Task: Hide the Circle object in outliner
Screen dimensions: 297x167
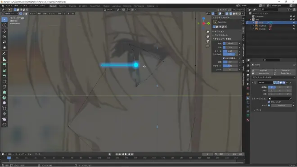Action: [x=294, y=23]
